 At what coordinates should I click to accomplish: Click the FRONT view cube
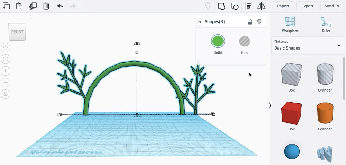[17, 32]
